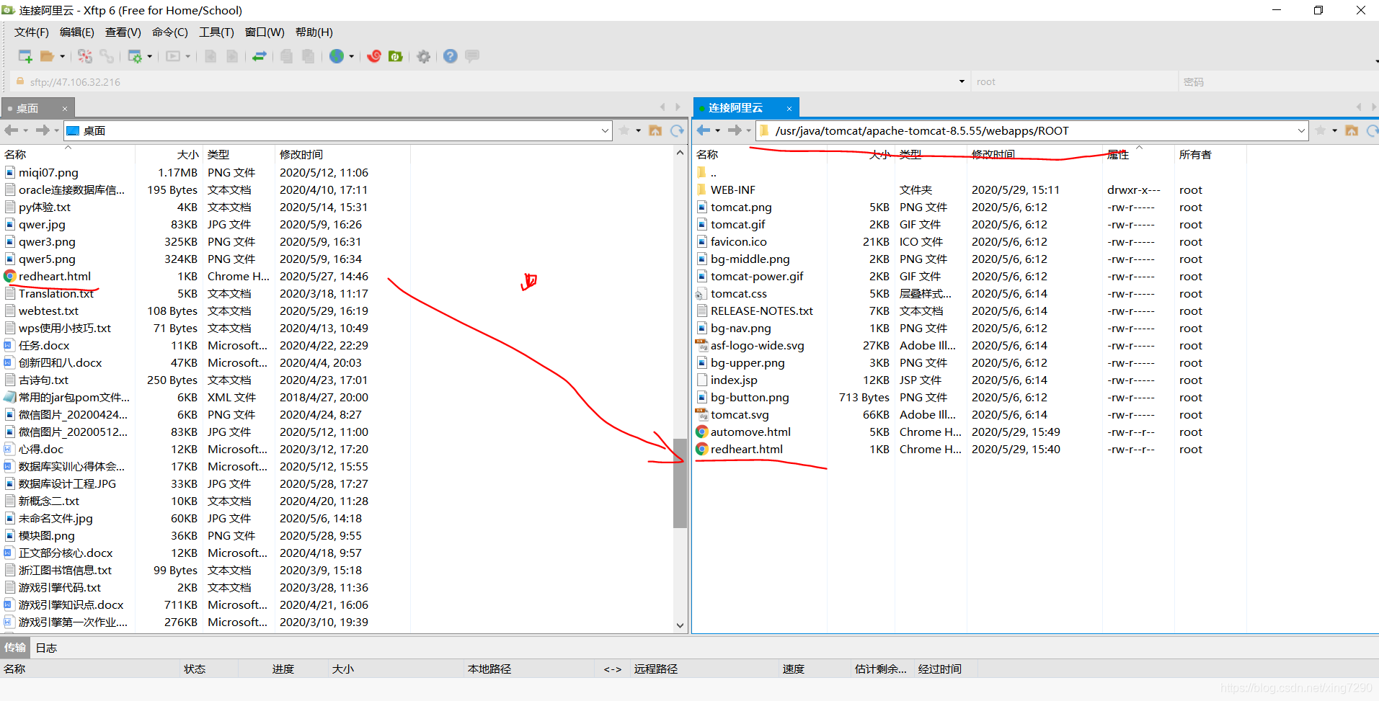
Task: Click remote pane bookmark star icon
Action: pyautogui.click(x=1321, y=130)
